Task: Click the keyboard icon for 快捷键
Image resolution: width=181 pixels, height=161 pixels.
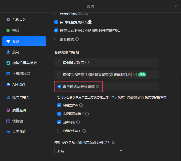Action: [x=8, y=121]
